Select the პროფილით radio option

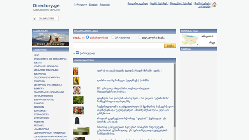(112, 37)
